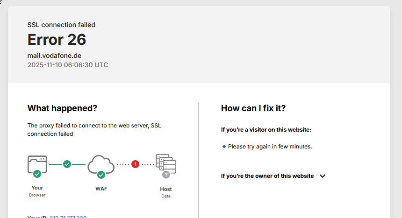Expand the website owner section chevron

pyautogui.click(x=323, y=176)
